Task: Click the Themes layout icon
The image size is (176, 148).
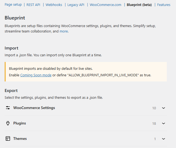Action: pos(8,139)
